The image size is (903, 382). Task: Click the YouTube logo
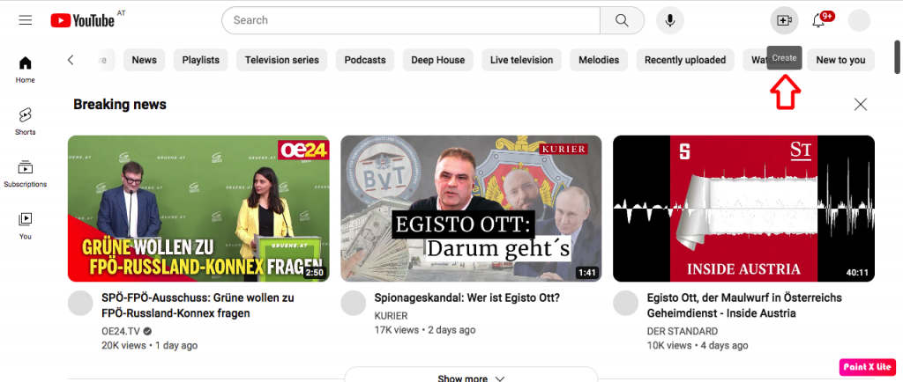point(83,20)
